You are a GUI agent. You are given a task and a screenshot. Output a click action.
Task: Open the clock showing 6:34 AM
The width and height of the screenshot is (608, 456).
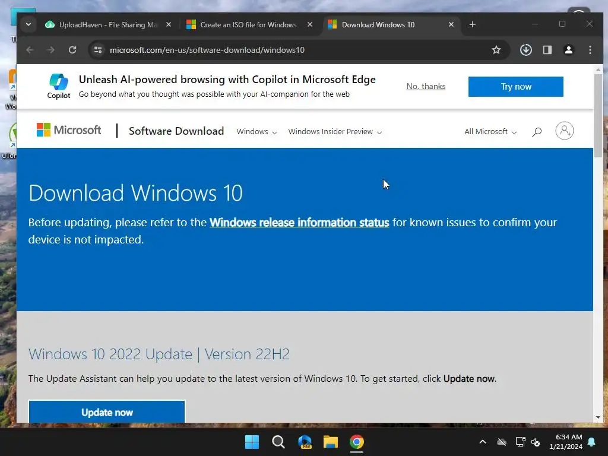[x=566, y=442]
